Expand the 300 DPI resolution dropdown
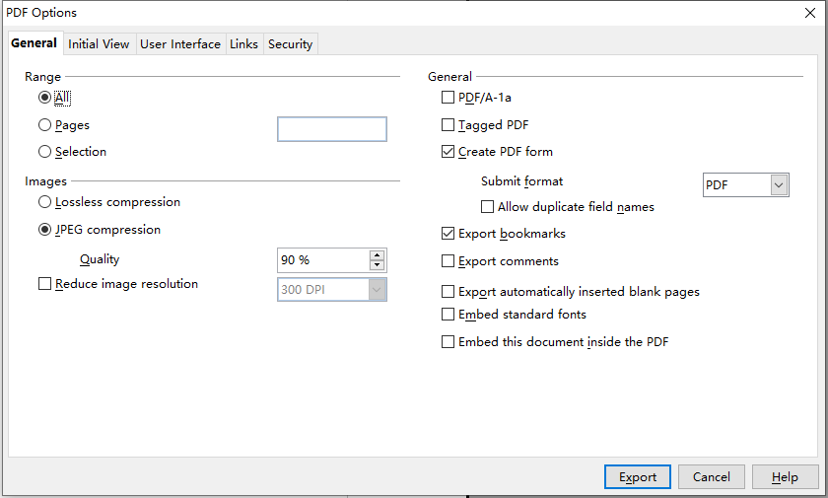 click(376, 289)
